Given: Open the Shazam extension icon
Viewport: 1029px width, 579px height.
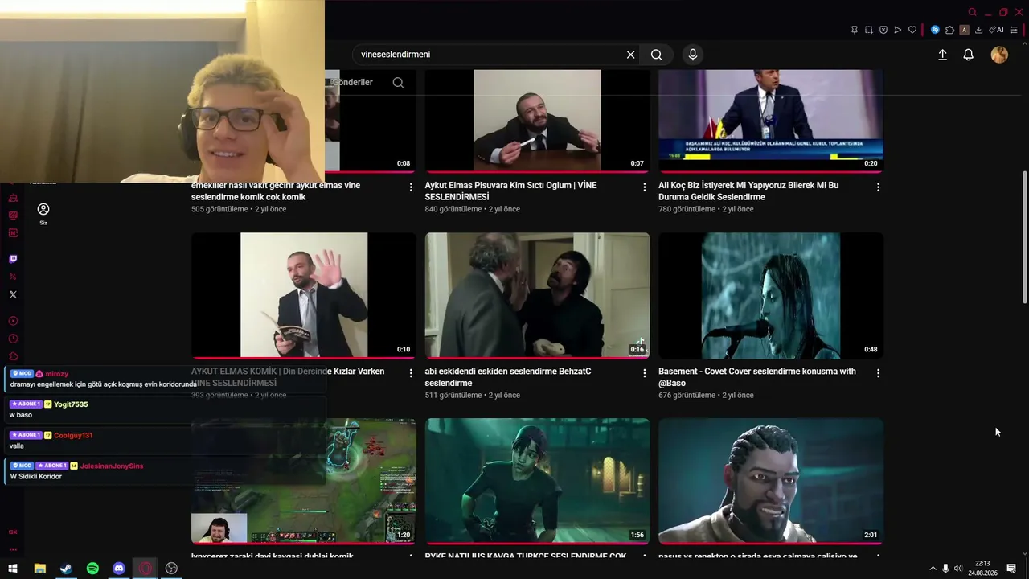Looking at the screenshot, I should click(935, 30).
